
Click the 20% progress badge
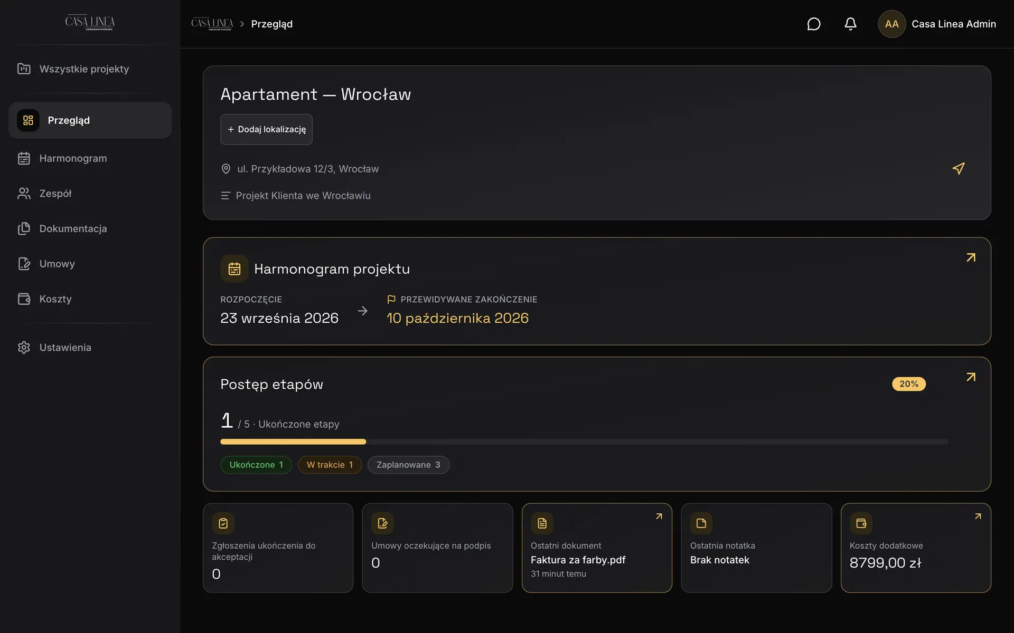click(908, 384)
